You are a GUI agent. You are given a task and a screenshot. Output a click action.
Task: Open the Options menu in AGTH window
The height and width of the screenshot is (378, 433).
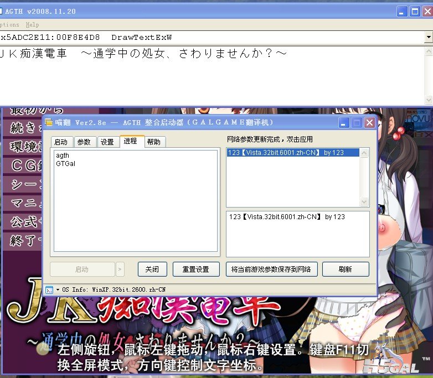click(9, 24)
